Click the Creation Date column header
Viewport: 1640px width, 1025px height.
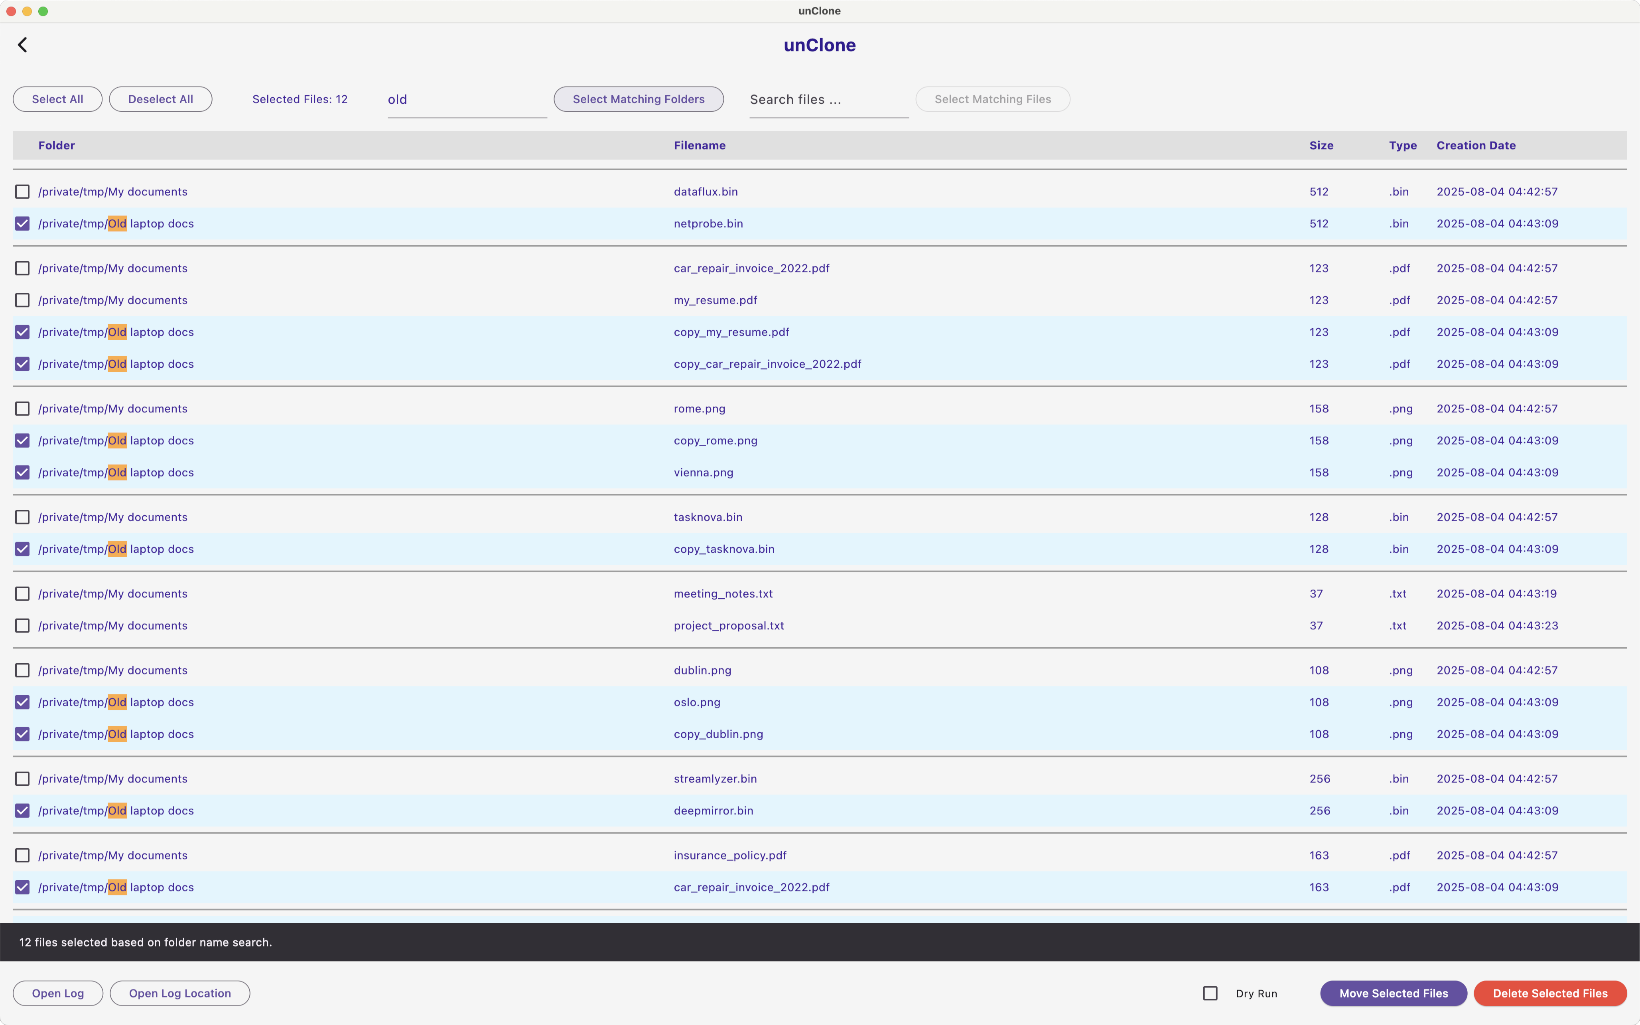[1475, 145]
